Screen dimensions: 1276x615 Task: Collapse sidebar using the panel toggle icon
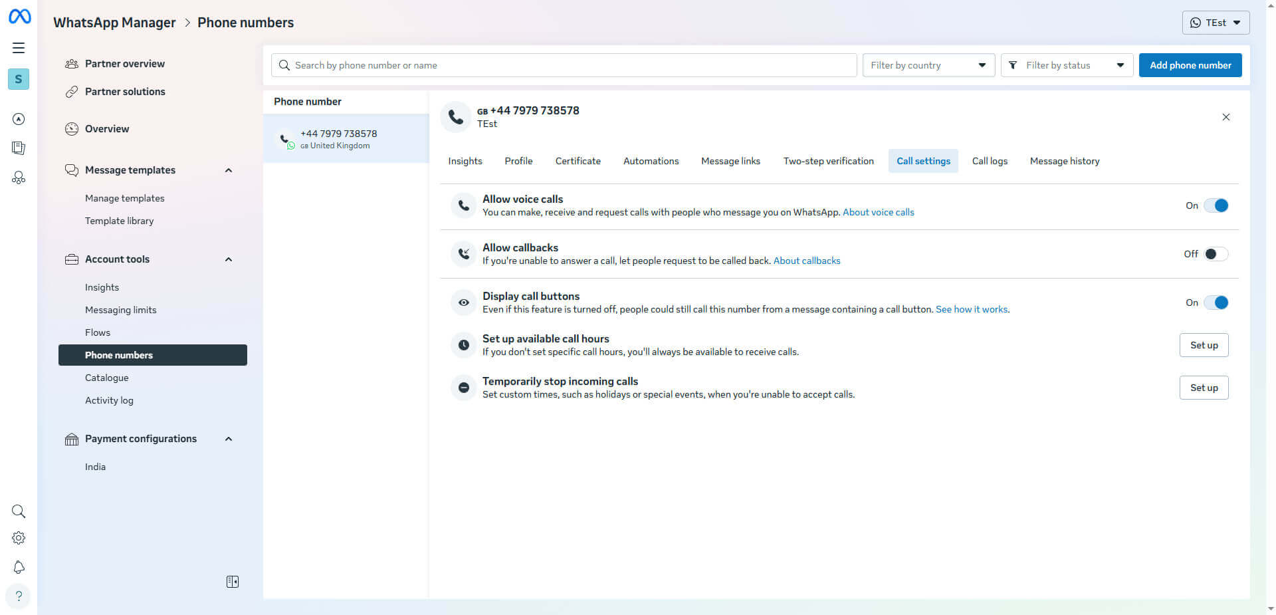pyautogui.click(x=233, y=582)
